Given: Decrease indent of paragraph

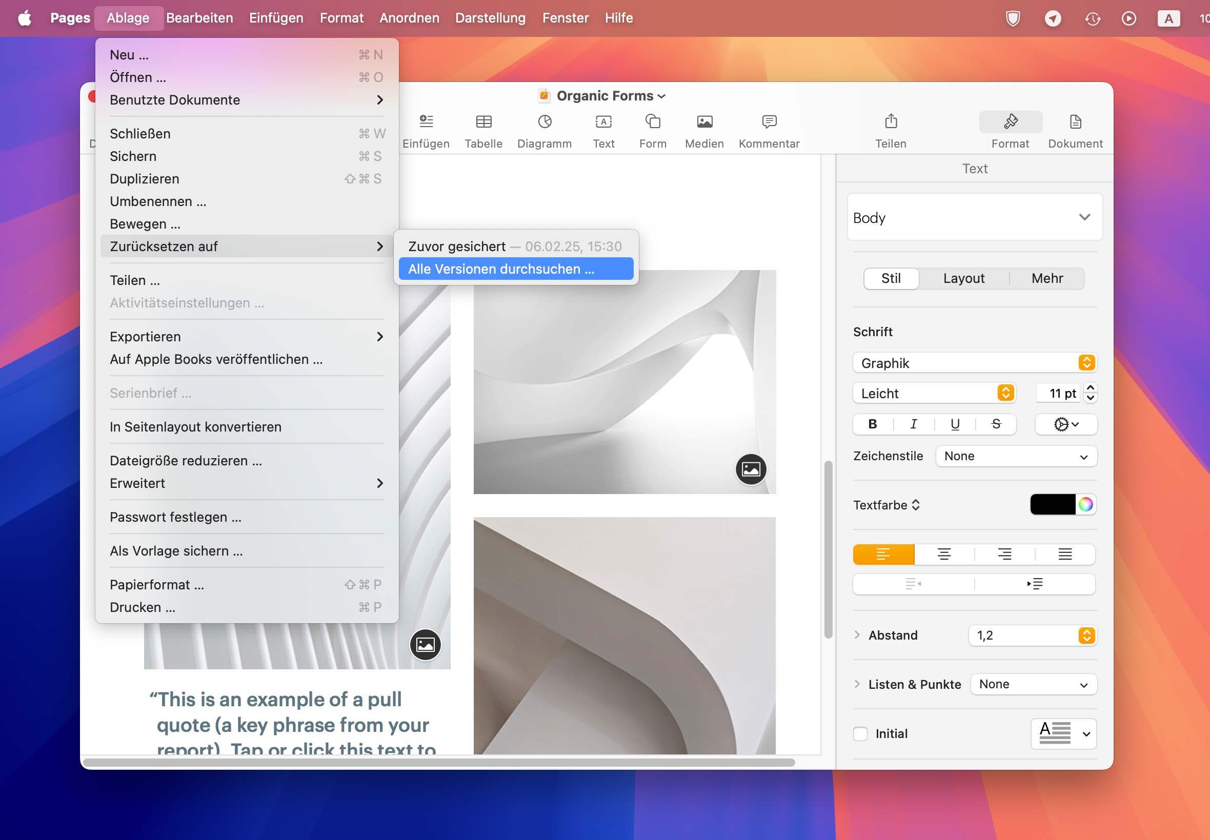Looking at the screenshot, I should (913, 584).
